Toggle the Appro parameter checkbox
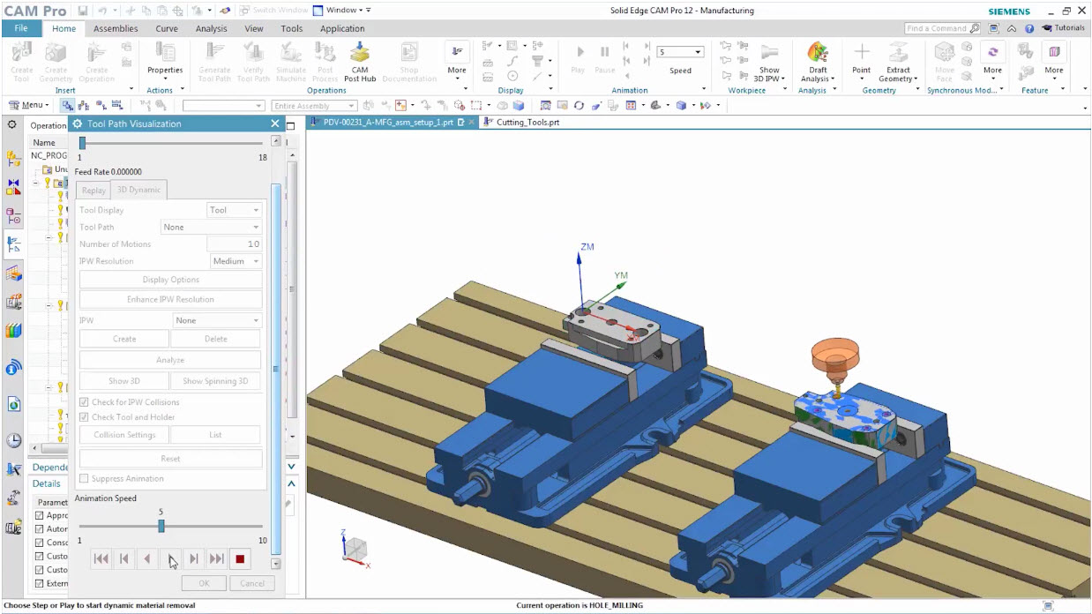The width and height of the screenshot is (1092, 614). coord(39,515)
